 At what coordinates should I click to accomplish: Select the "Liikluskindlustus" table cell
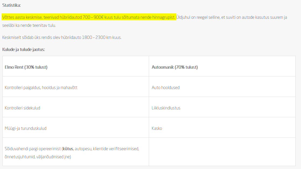point(166,108)
